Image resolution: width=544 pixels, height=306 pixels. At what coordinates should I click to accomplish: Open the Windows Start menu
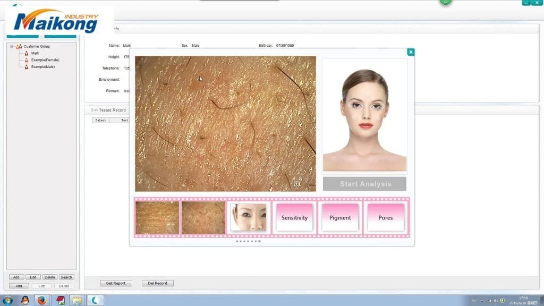(7, 301)
